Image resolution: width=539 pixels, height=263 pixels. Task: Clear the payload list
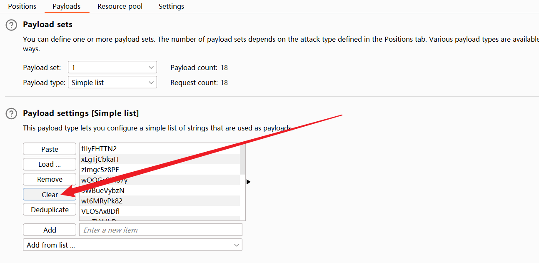pos(50,195)
